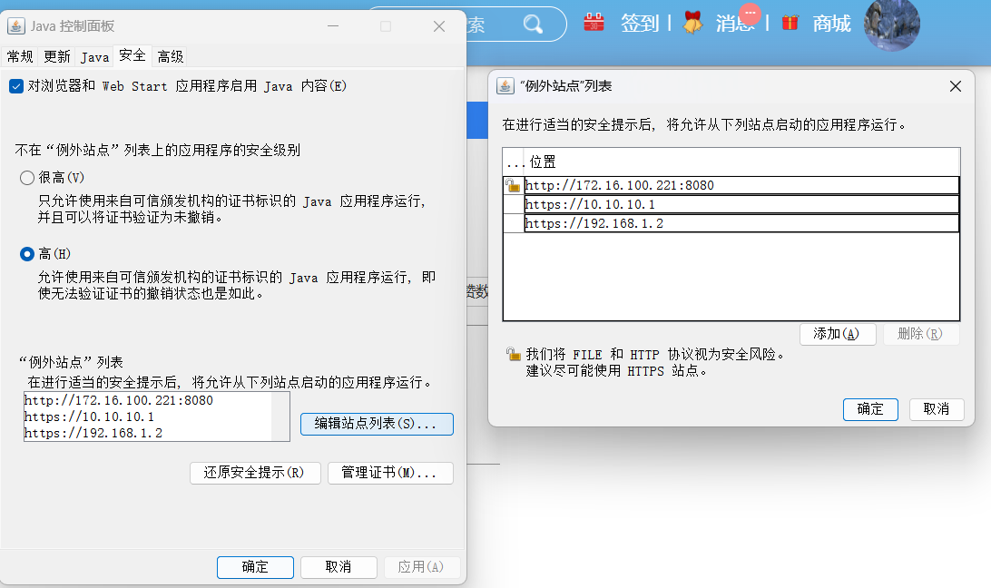Click the red message notification badge
The image size is (991, 588).
pyautogui.click(x=751, y=14)
